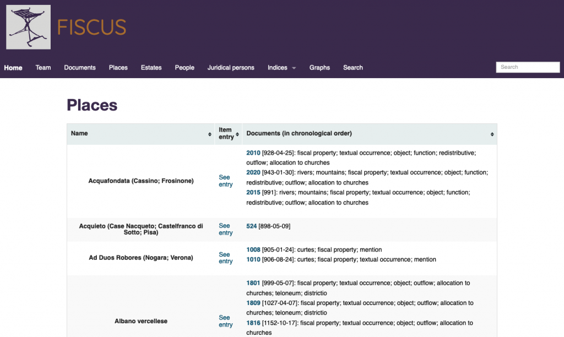Viewport: 564px width, 337px height.
Task: Open document 2015 dated 991
Action: pos(253,192)
